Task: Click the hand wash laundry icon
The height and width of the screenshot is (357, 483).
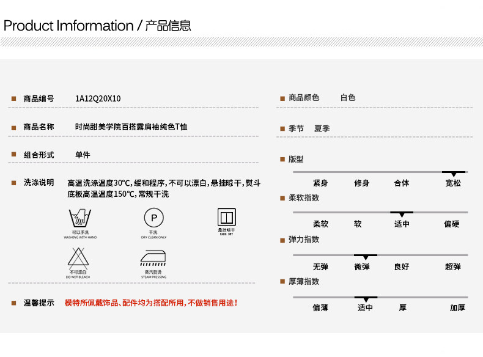Action: 80,218
